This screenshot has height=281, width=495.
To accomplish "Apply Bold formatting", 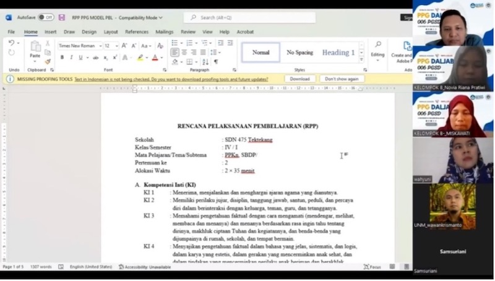I will coord(62,57).
